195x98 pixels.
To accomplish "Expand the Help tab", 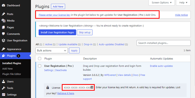I will click(x=183, y=3).
